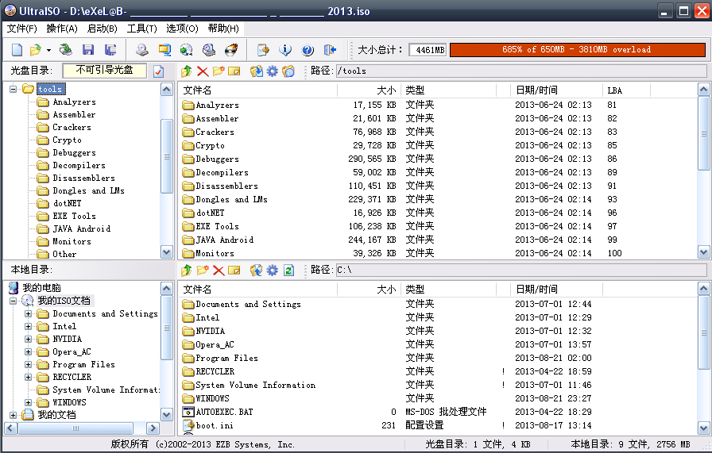This screenshot has height=453, width=712.
Task: Open the 启动(B) menu
Action: [103, 29]
